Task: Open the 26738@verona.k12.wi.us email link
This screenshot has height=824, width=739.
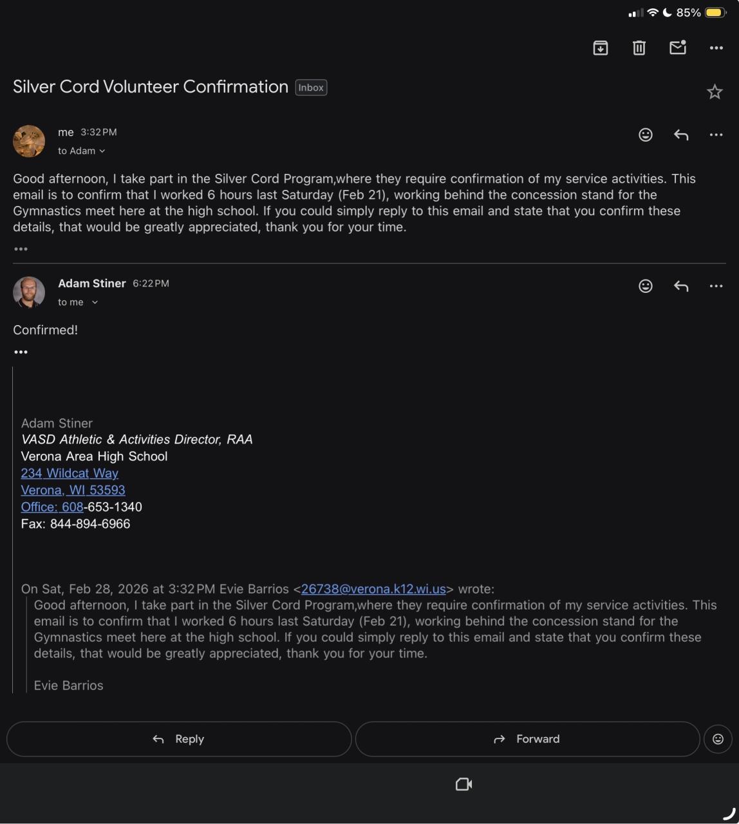Action: coord(373,589)
